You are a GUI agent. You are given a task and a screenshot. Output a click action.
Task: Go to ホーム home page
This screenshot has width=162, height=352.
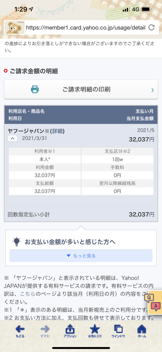(142, 332)
